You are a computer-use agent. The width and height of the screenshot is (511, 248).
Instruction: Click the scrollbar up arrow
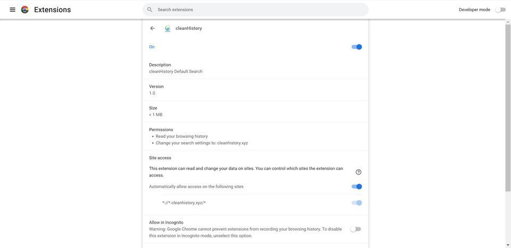point(508,22)
